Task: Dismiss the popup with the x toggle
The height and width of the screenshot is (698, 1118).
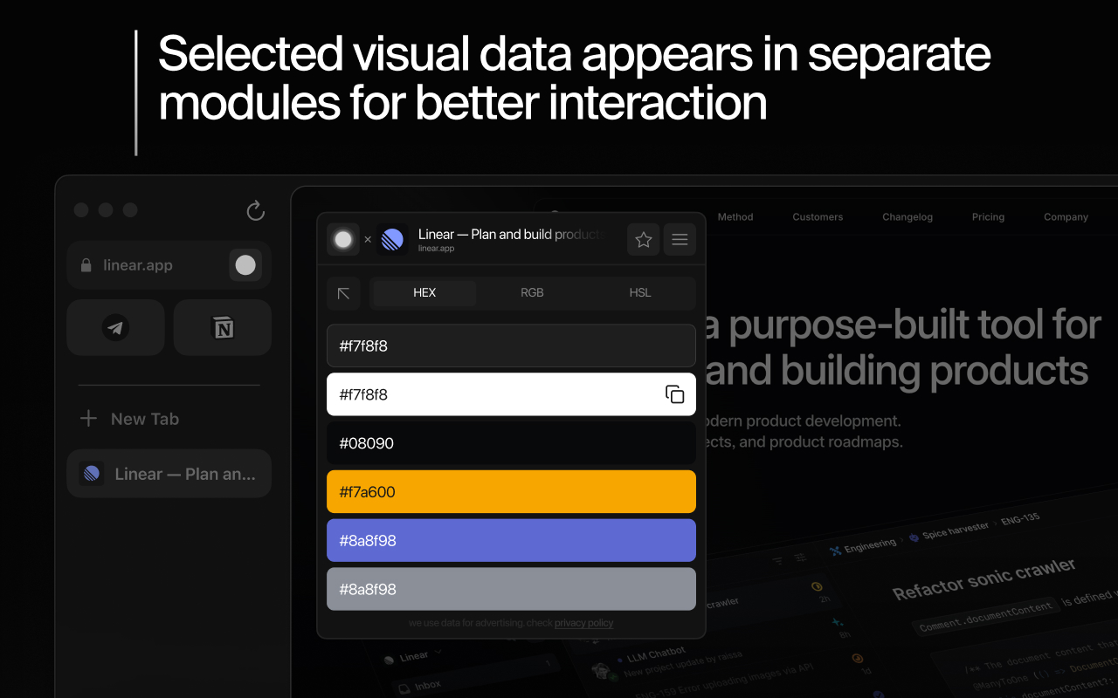Action: 367,239
